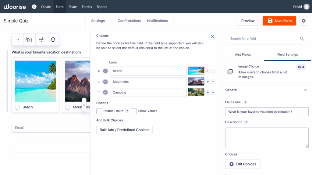Enable the Enable Limits checkbox

click(99, 111)
